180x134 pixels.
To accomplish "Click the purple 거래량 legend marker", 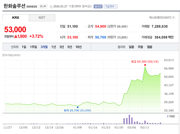I will [x=168, y=116].
